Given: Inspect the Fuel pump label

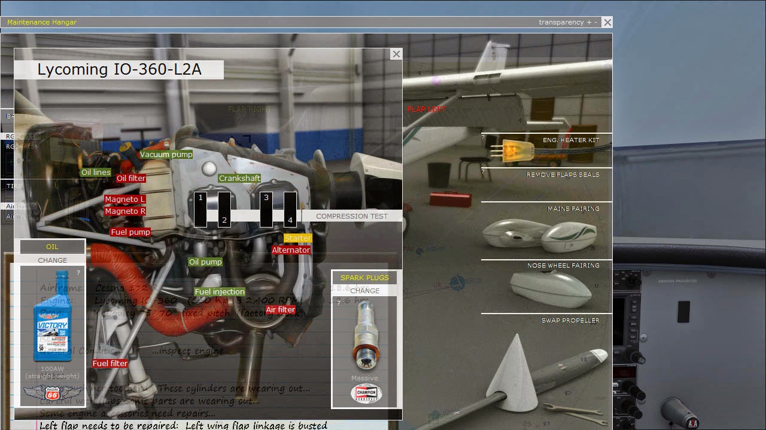Looking at the screenshot, I should [x=130, y=232].
